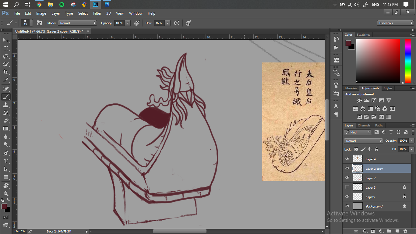
Task: Open layer blend mode Normal dropdown
Action: pyautogui.click(x=363, y=141)
